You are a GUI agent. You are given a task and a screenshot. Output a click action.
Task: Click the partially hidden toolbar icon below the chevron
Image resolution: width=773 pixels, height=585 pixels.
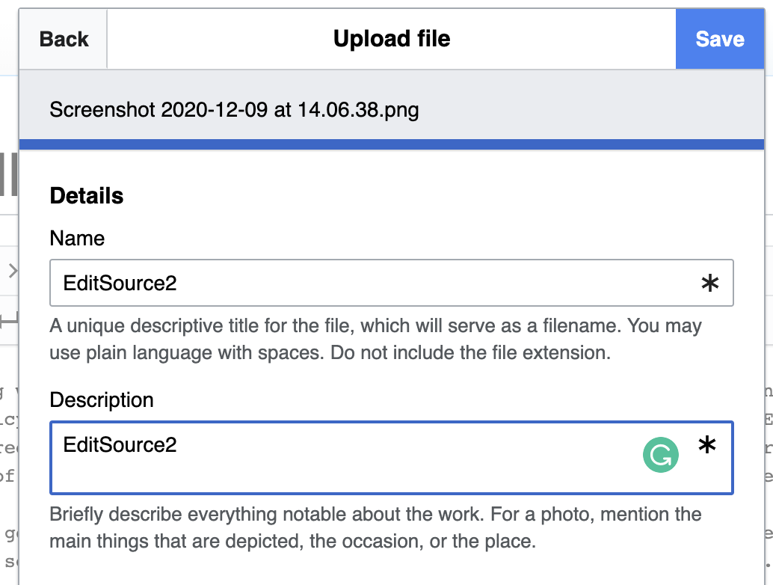pos(9,320)
